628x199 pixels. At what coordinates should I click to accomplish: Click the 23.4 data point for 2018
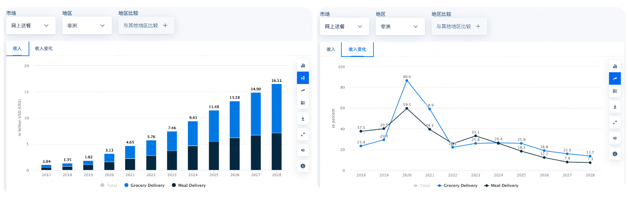click(361, 146)
